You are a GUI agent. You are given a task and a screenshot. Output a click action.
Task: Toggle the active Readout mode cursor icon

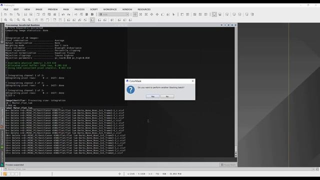tap(135, 14)
